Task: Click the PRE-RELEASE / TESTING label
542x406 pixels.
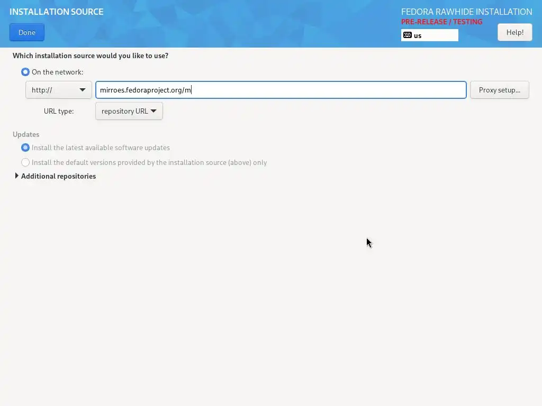Action: [x=441, y=22]
